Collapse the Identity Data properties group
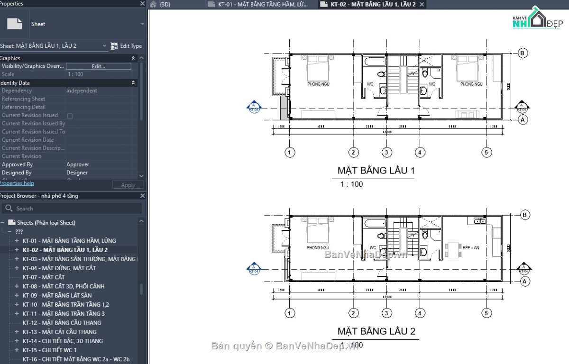 pyautogui.click(x=133, y=82)
